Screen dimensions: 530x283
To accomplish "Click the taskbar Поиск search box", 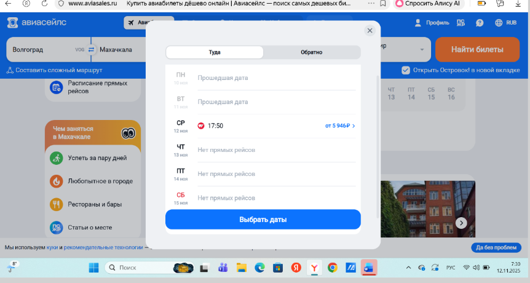I will [149, 268].
